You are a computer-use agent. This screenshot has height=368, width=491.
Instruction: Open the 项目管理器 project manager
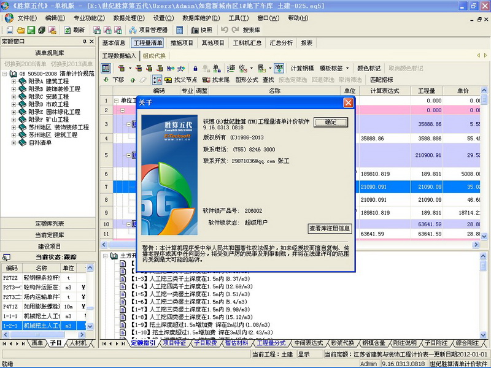[149, 30]
